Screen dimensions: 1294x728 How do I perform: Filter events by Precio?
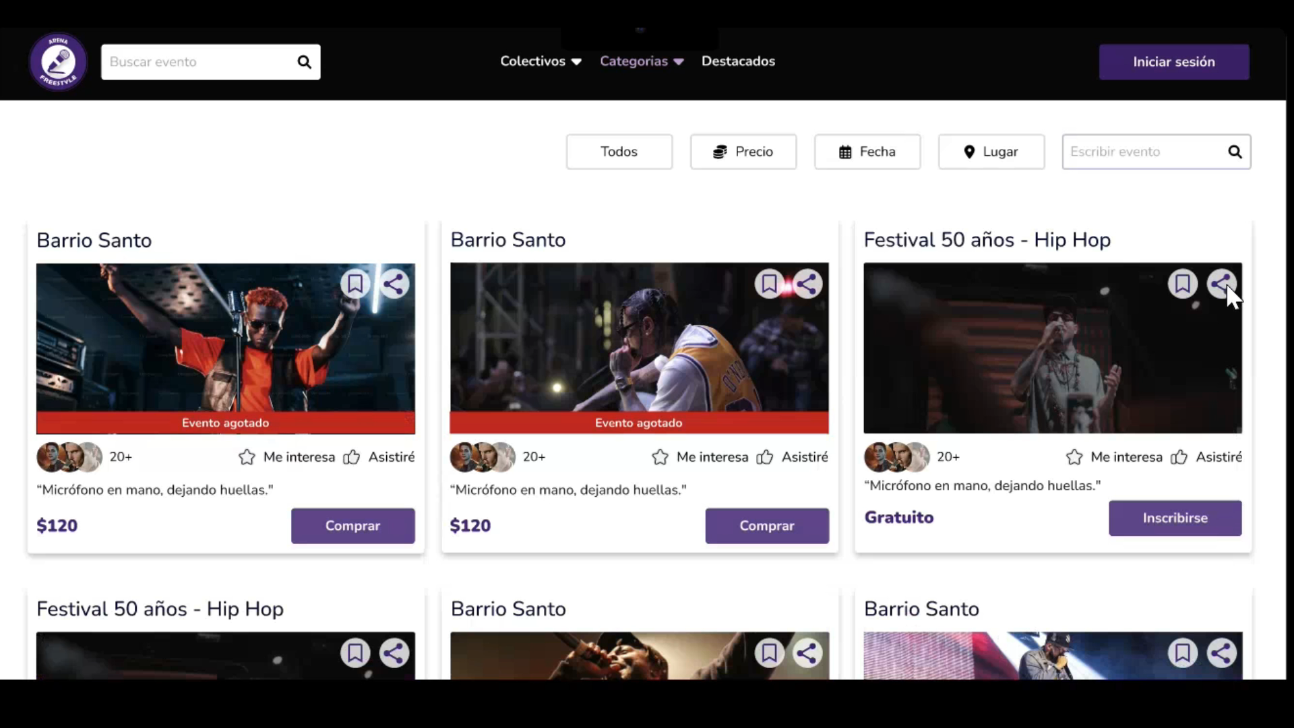(x=743, y=152)
